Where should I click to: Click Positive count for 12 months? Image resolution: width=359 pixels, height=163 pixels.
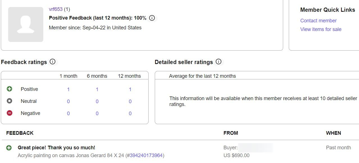tap(130, 89)
